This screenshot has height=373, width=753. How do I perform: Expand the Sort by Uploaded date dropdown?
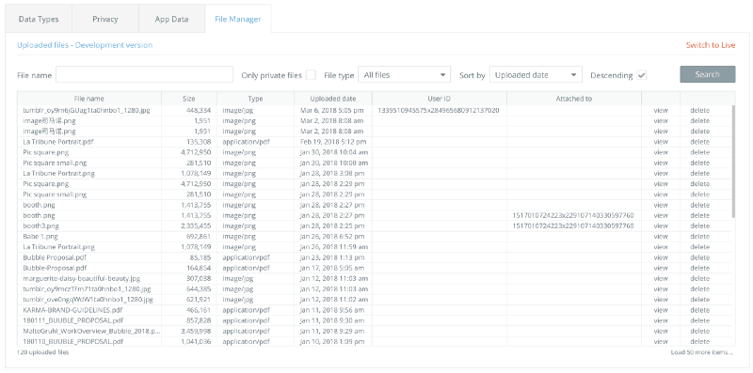pos(536,75)
